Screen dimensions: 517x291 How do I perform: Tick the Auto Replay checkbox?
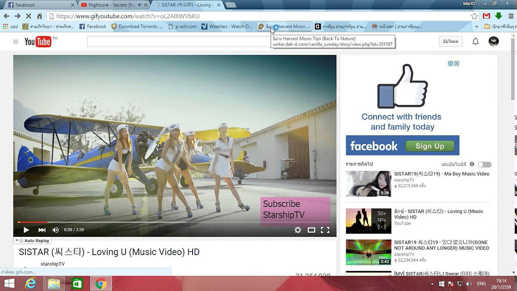click(x=21, y=240)
